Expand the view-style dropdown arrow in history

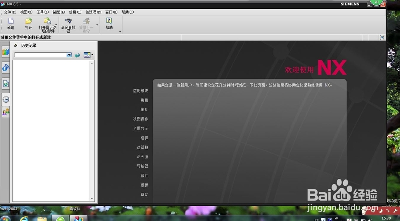[92, 55]
